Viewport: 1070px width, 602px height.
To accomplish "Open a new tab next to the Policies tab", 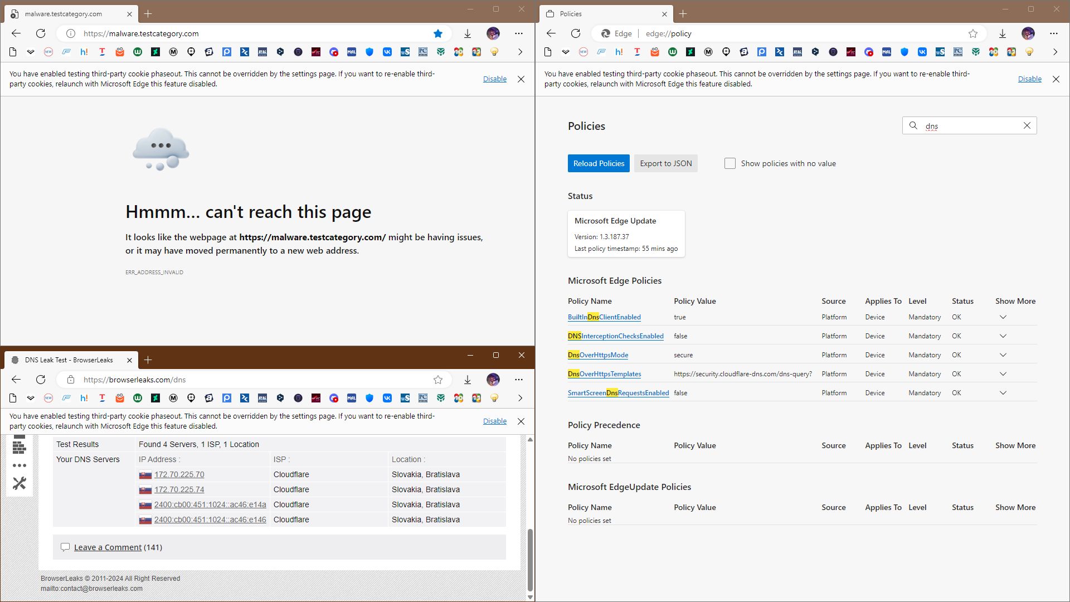I will (683, 13).
